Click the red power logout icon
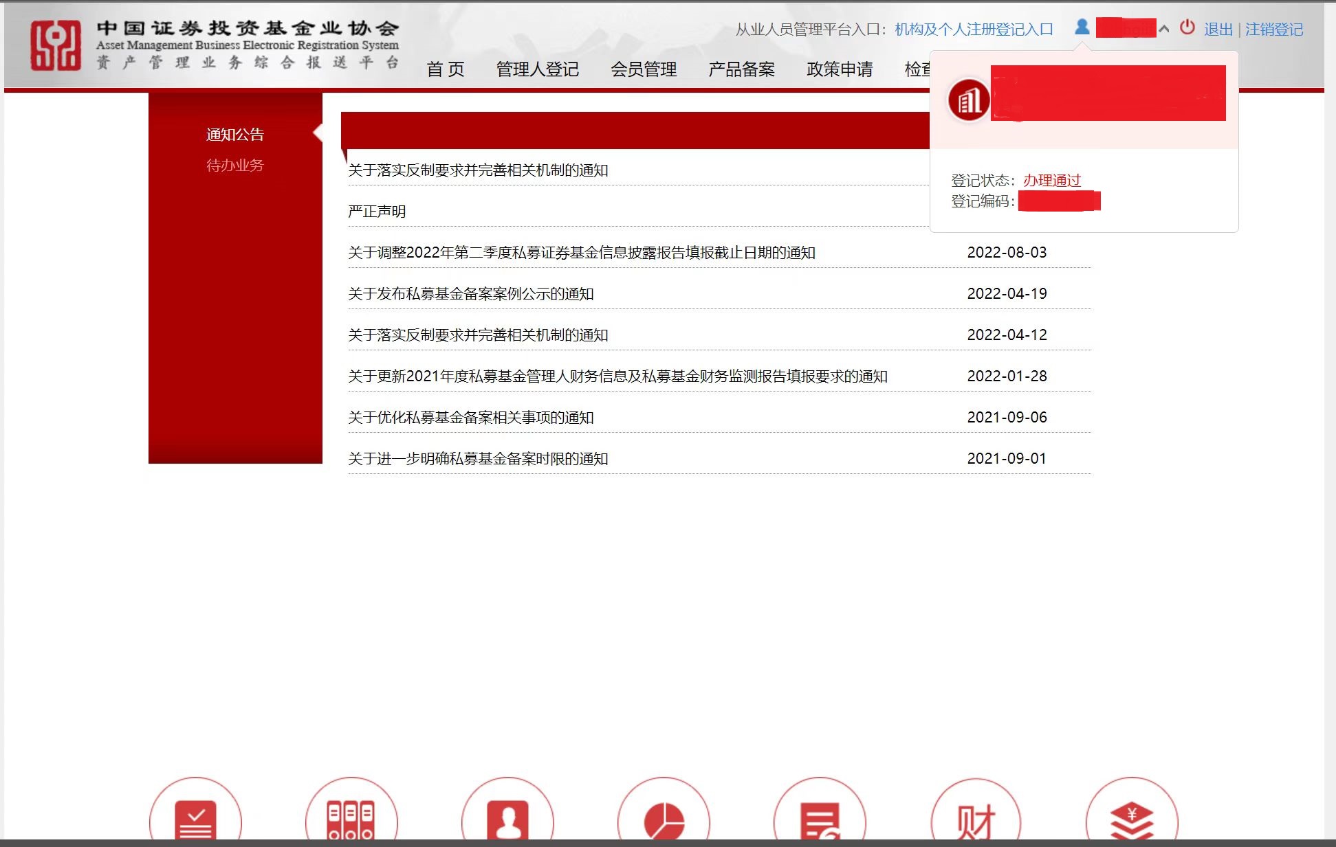The width and height of the screenshot is (1336, 847). click(x=1187, y=27)
